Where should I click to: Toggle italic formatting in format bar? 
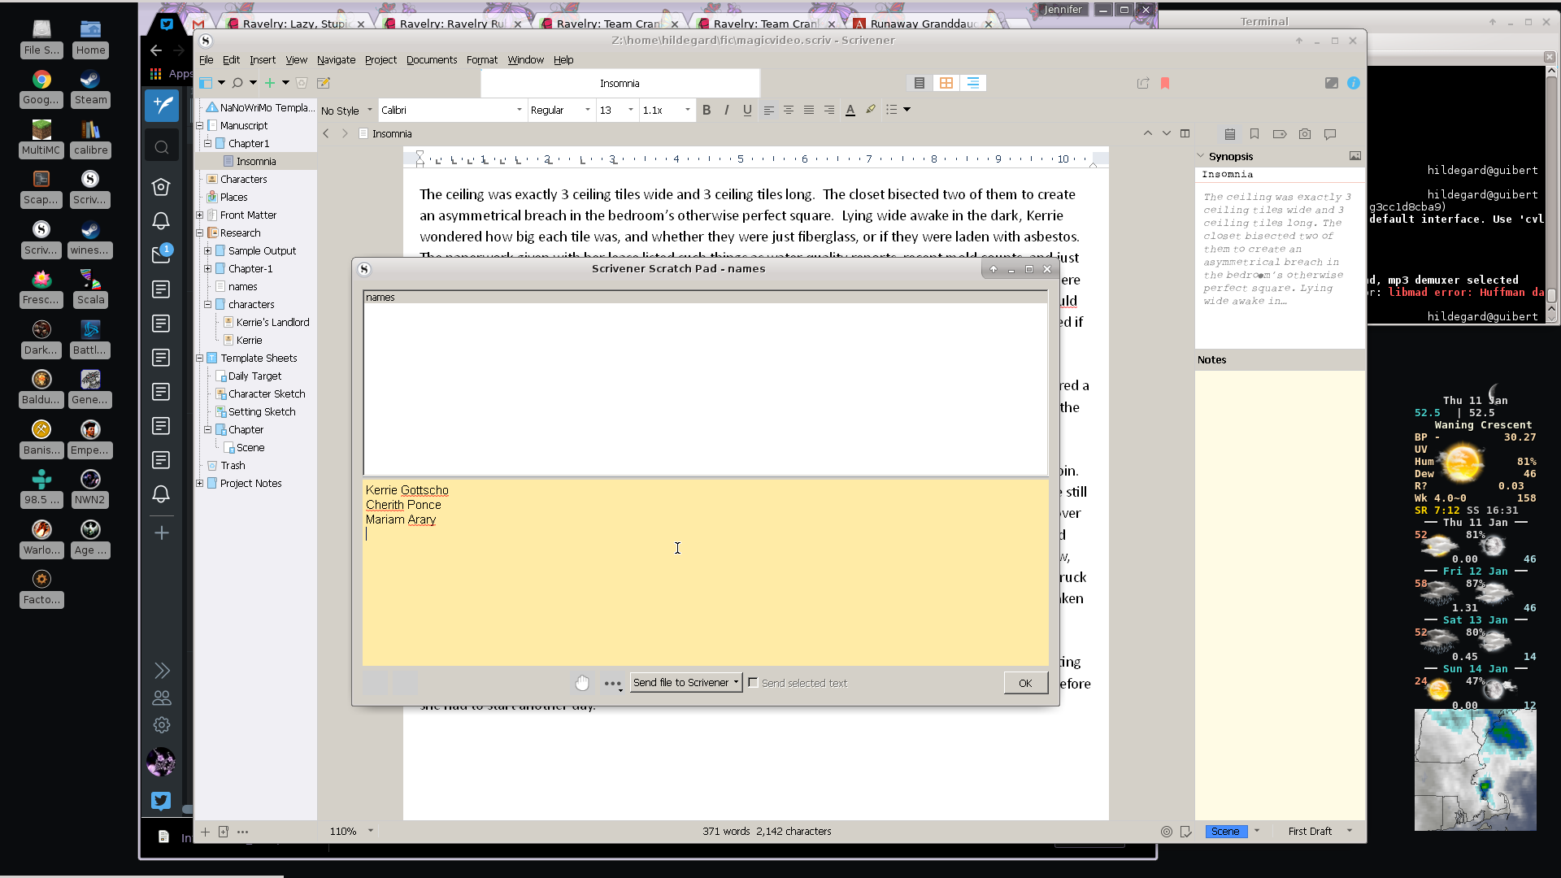(x=727, y=110)
